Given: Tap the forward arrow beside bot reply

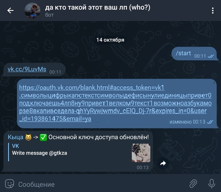Looking at the screenshot, I should tap(163, 163).
